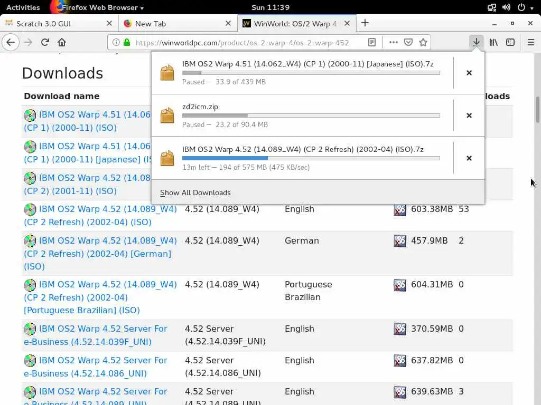541x405 pixels.
Task: Close the WinWorld tab
Action: (347, 23)
